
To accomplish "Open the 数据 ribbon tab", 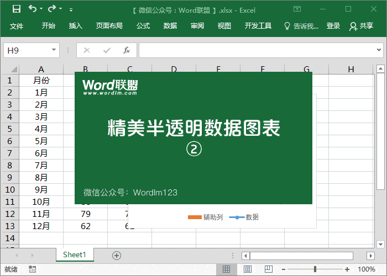I will (170, 25).
